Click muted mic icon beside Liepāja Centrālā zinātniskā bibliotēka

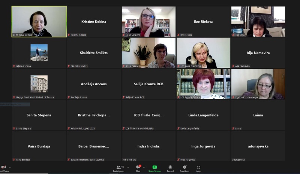14,97
